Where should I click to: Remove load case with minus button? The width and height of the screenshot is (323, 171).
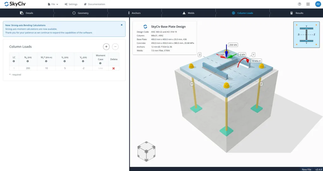point(115,47)
